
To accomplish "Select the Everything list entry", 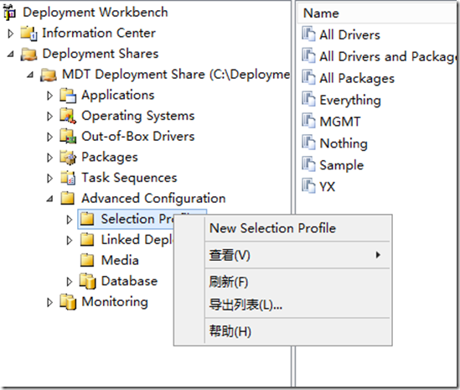I will pyautogui.click(x=350, y=100).
